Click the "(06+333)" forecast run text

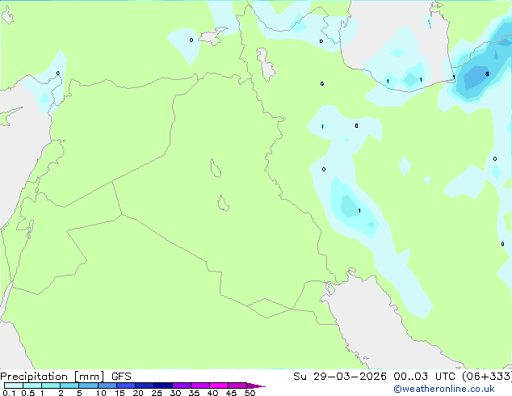(487, 377)
